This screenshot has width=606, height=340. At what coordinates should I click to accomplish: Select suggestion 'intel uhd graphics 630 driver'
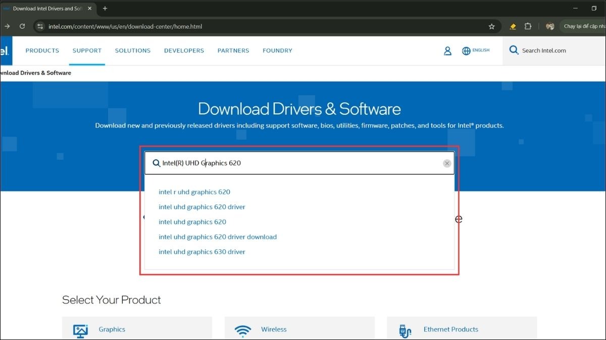coord(202,252)
